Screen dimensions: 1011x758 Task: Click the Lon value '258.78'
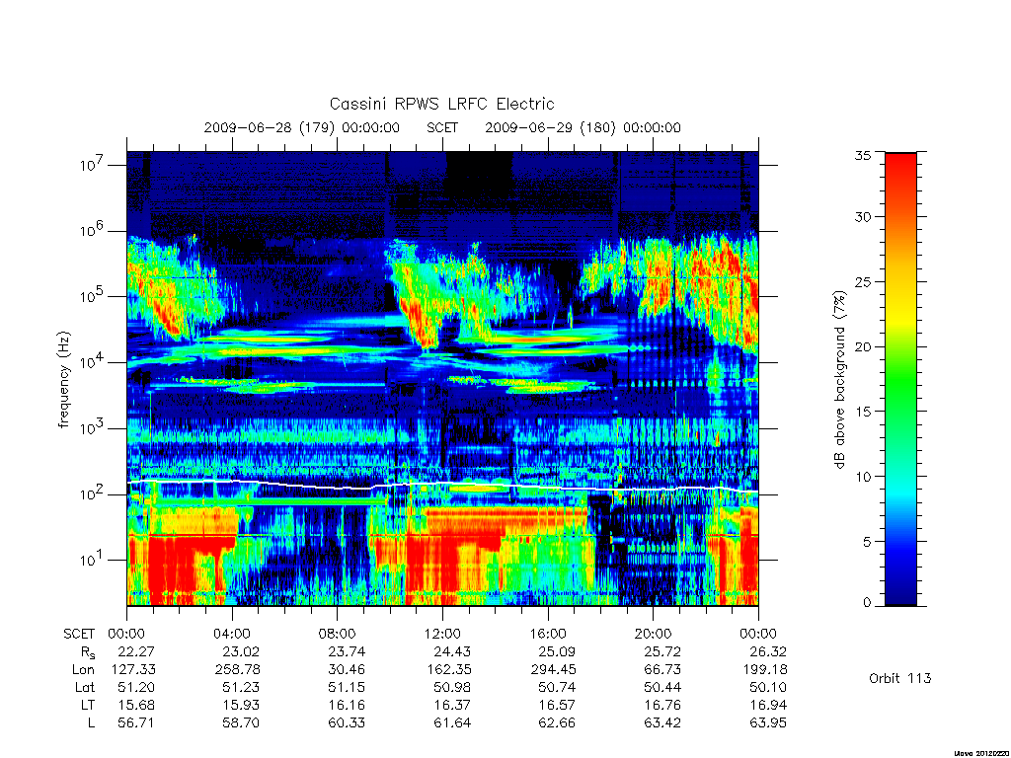pos(237,670)
